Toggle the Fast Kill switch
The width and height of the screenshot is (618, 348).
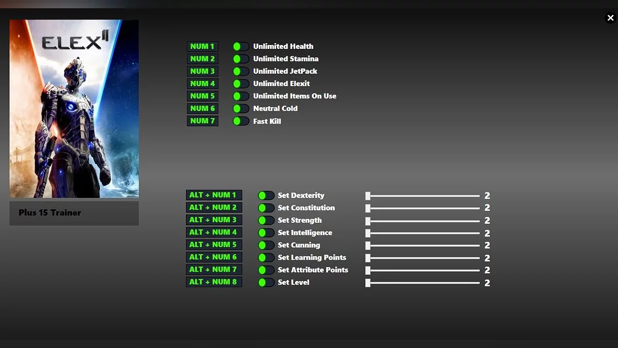click(241, 121)
